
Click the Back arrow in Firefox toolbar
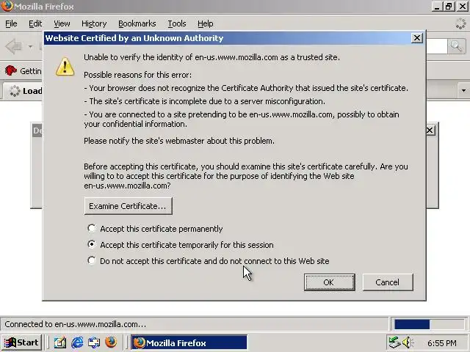click(x=14, y=46)
